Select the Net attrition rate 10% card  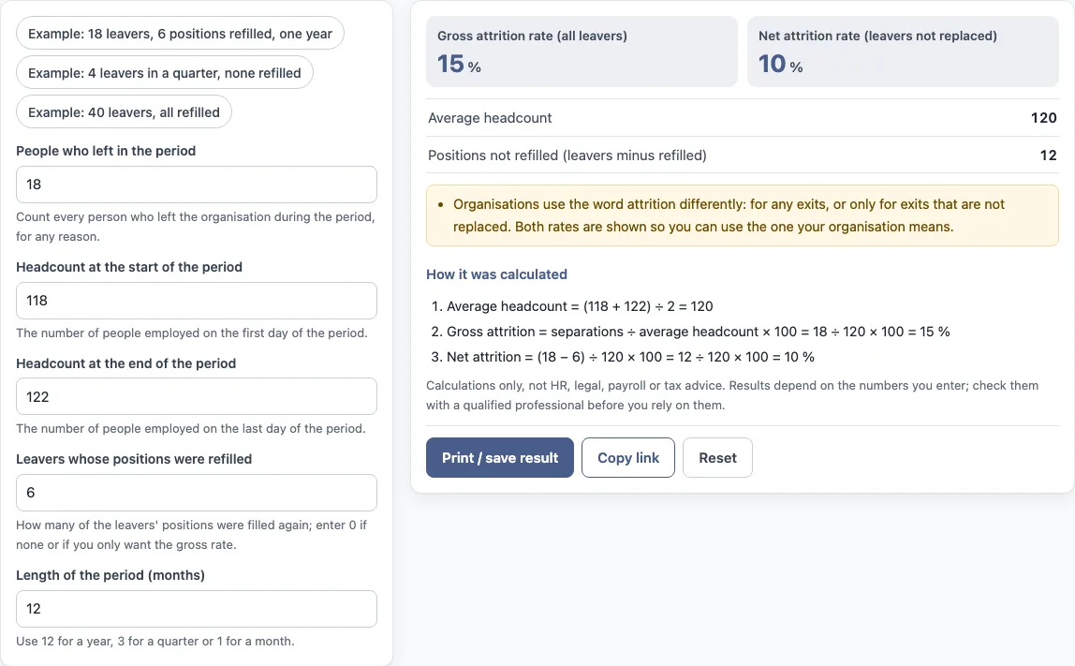click(903, 52)
